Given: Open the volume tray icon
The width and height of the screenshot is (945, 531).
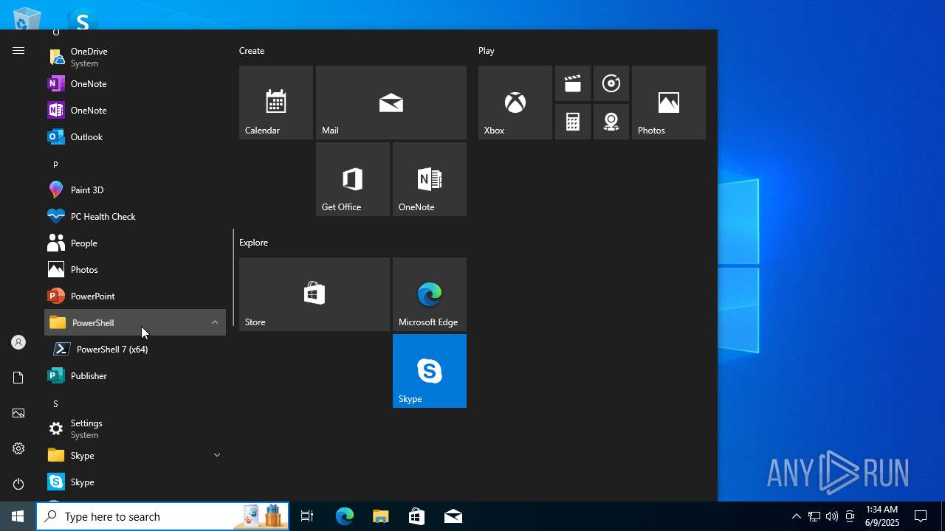Looking at the screenshot, I should click(832, 516).
